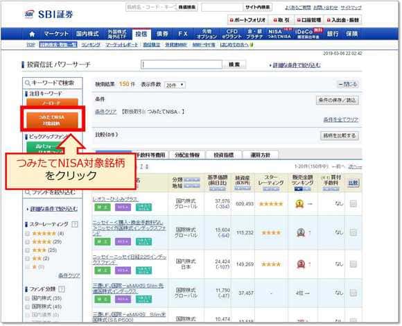Screen dimensions: 402x326
Task: Click 条件を全てクリア link
Action: click(x=341, y=119)
